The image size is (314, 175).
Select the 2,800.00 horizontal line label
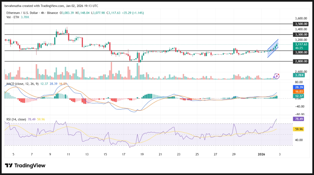point(301,61)
